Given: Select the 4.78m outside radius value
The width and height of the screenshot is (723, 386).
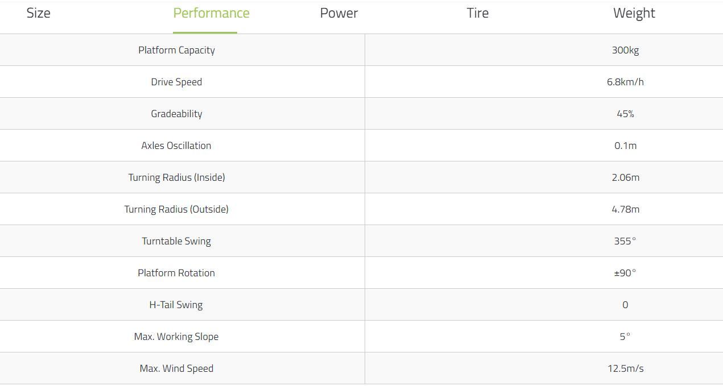Looking at the screenshot, I should coord(625,209).
